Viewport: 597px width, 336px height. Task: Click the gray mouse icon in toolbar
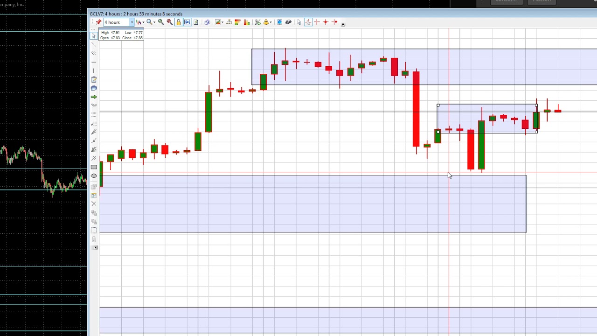point(288,22)
